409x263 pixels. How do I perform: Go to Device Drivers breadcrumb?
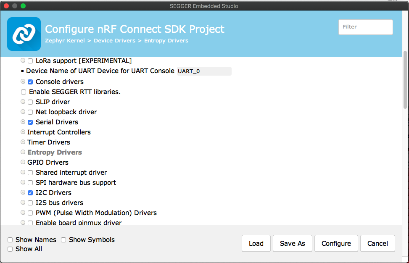[x=114, y=41]
